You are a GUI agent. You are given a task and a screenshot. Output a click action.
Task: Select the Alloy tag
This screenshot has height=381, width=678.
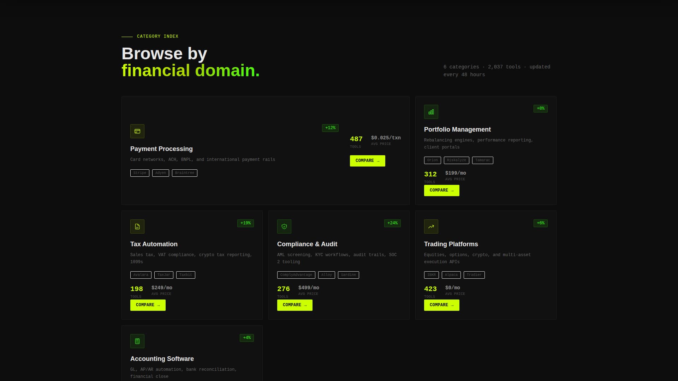pyautogui.click(x=327, y=275)
